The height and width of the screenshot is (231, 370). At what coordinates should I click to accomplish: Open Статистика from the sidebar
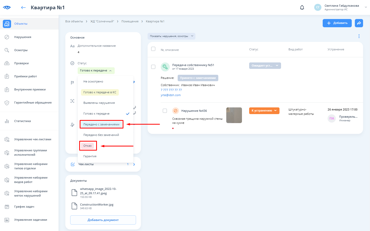click(x=22, y=121)
